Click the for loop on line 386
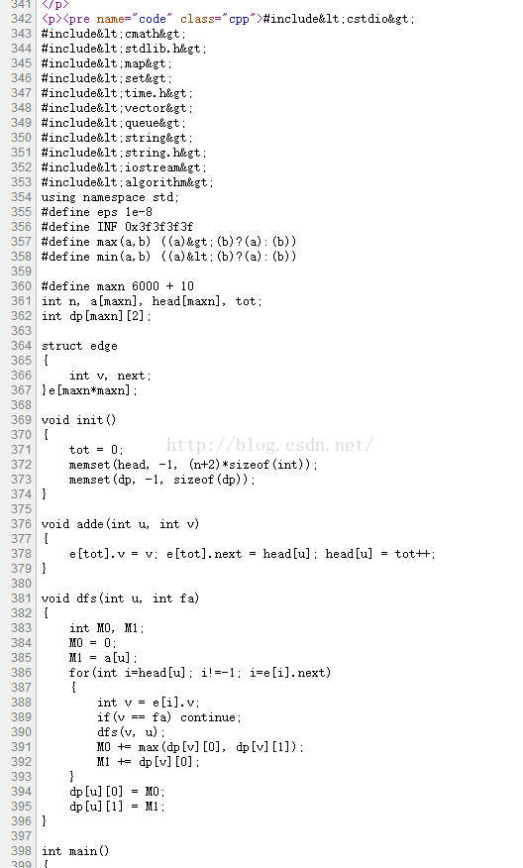Viewport: 523px width, 868px height. (200, 673)
